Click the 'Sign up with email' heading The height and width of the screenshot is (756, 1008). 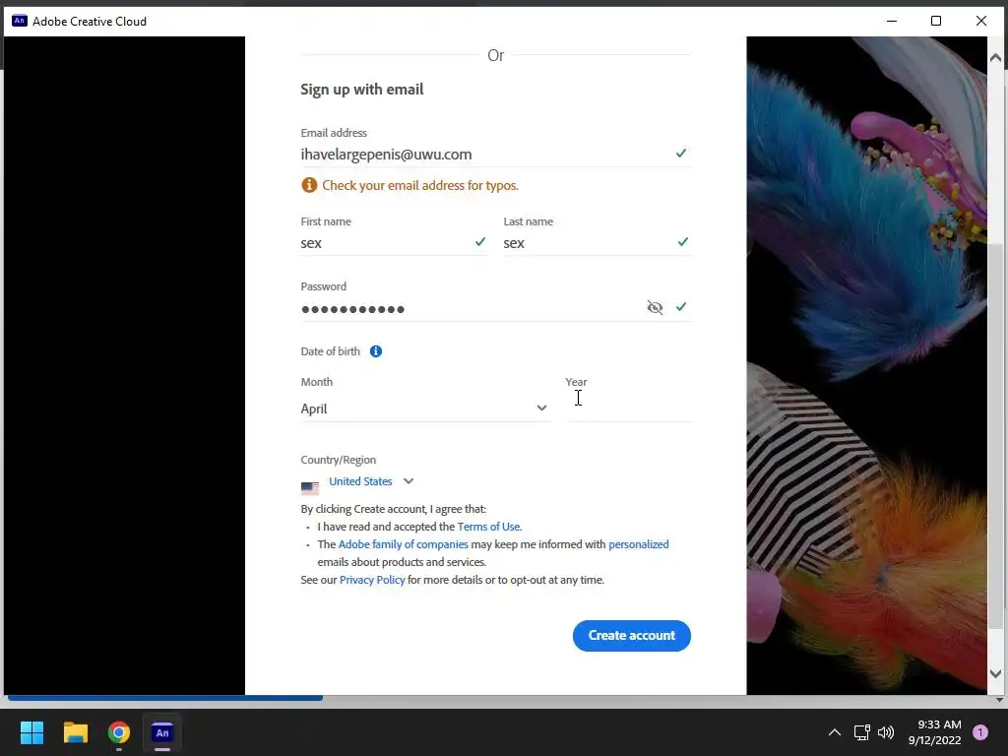tap(362, 90)
